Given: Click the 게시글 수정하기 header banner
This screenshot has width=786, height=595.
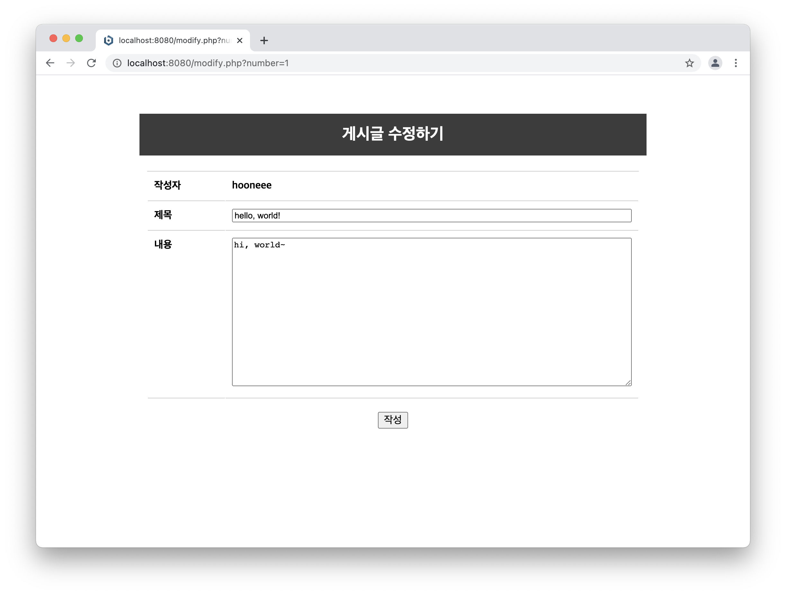Looking at the screenshot, I should coord(393,134).
